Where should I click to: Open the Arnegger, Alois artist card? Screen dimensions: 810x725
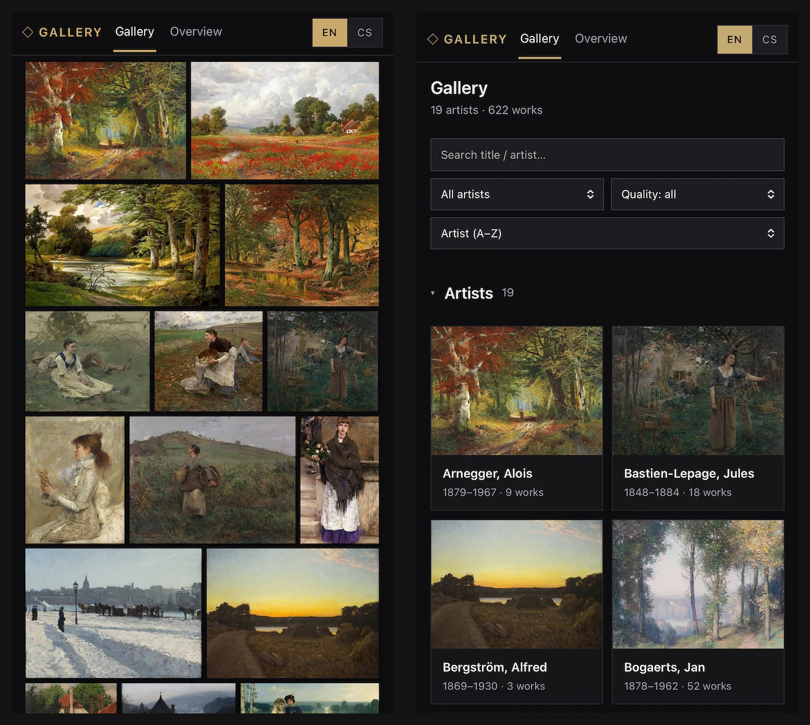[x=517, y=418]
